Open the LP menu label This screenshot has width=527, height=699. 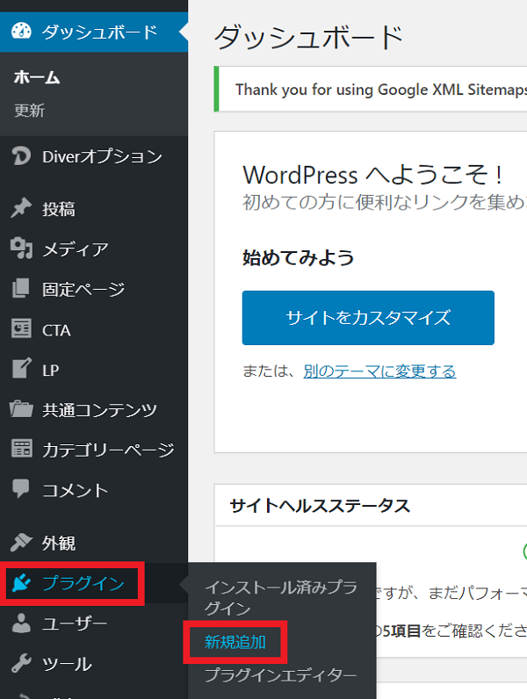(50, 370)
